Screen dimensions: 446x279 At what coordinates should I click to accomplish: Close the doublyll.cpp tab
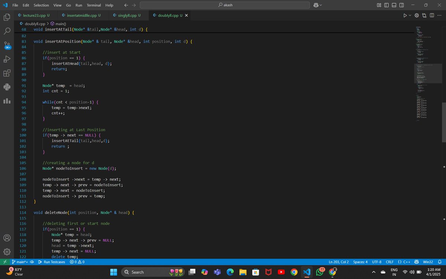tap(187, 15)
